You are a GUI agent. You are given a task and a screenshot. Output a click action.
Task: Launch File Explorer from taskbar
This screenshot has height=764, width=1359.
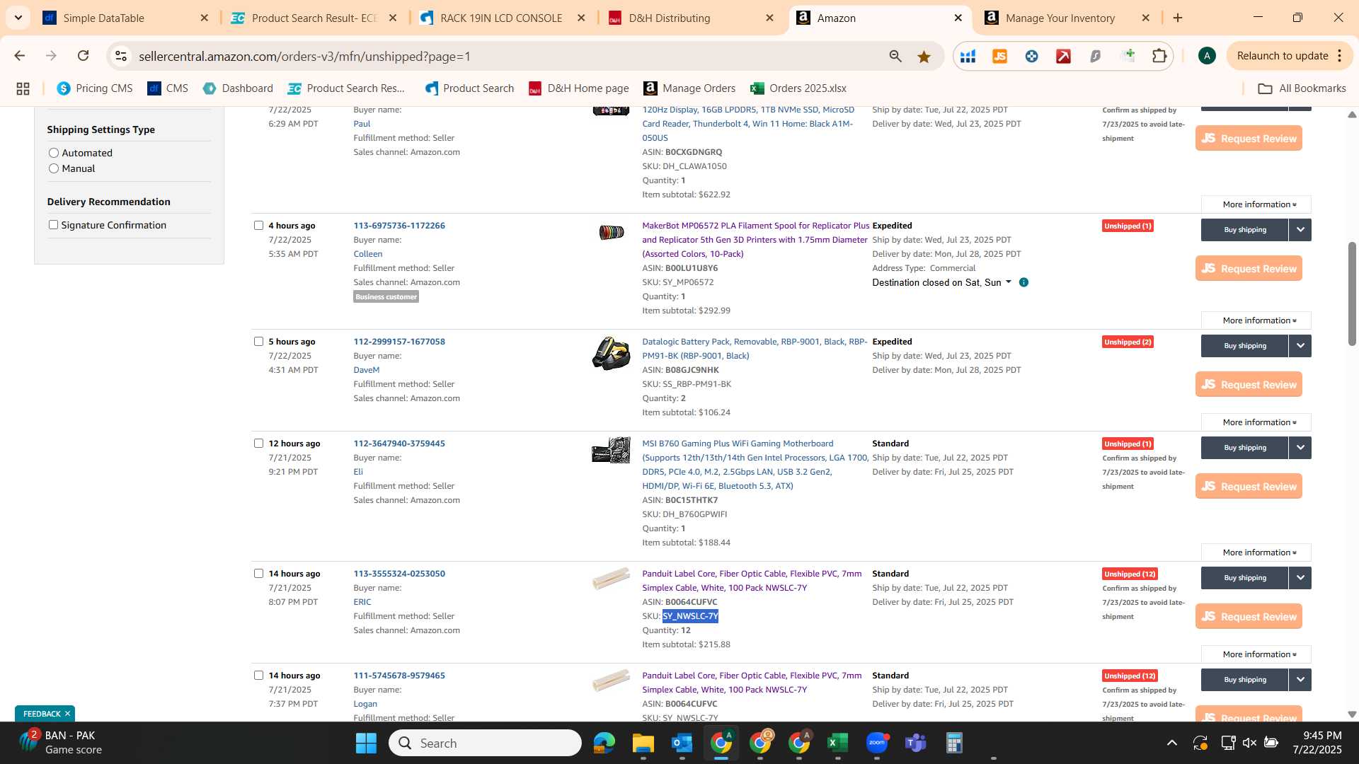[643, 743]
